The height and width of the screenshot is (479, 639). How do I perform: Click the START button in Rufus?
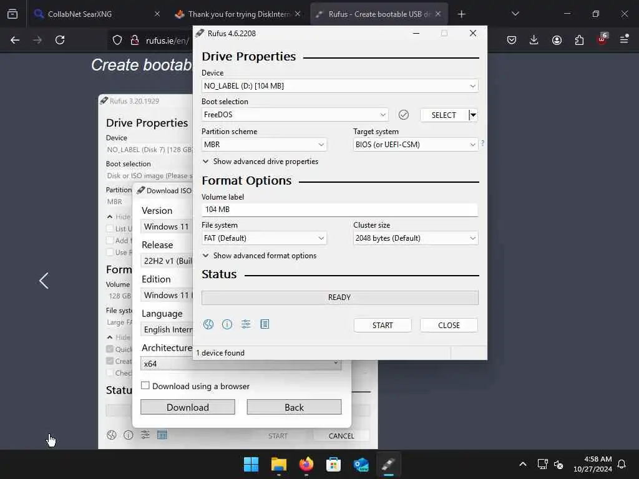(x=383, y=326)
